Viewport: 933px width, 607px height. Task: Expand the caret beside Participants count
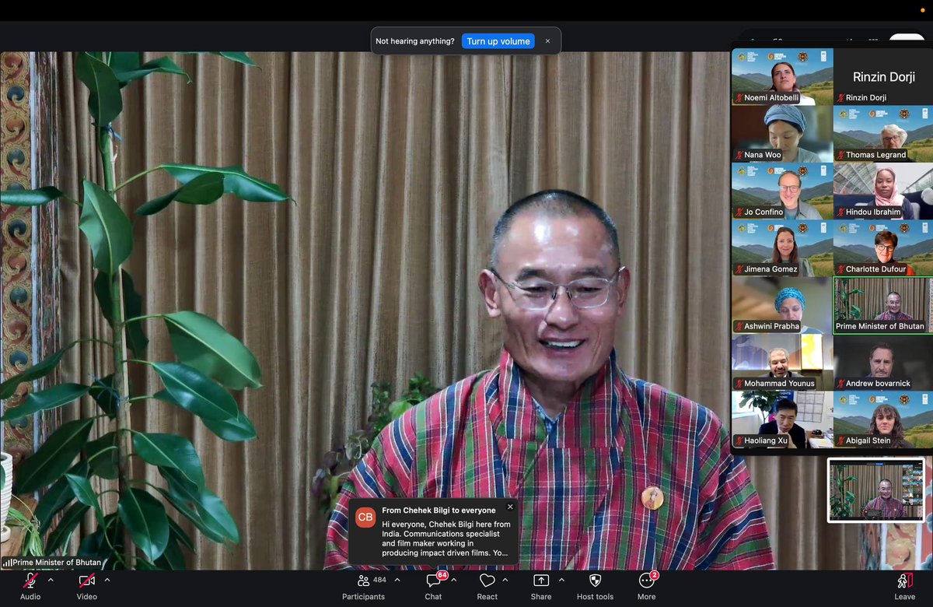point(397,580)
